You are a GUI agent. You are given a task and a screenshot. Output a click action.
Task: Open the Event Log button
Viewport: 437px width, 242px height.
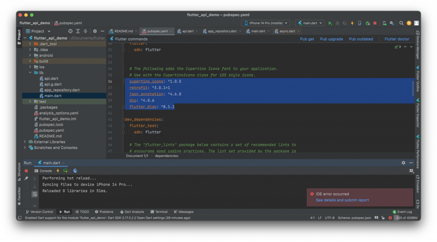click(x=402, y=212)
